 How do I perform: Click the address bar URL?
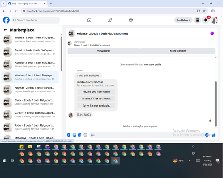(53, 11)
